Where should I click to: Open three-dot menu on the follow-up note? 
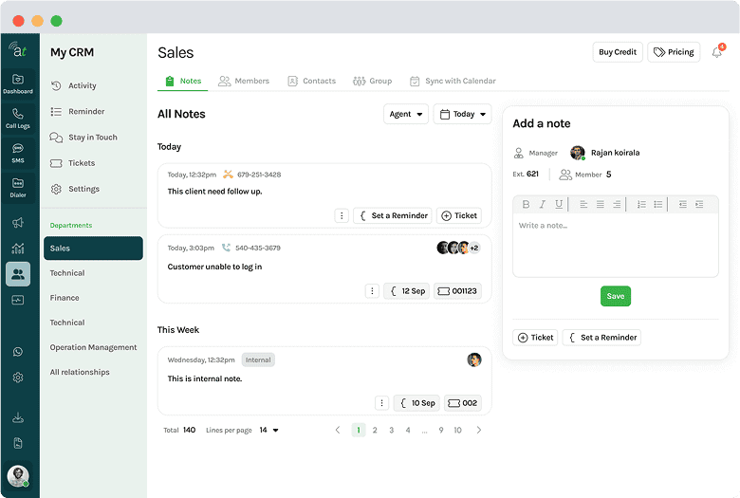coord(342,215)
